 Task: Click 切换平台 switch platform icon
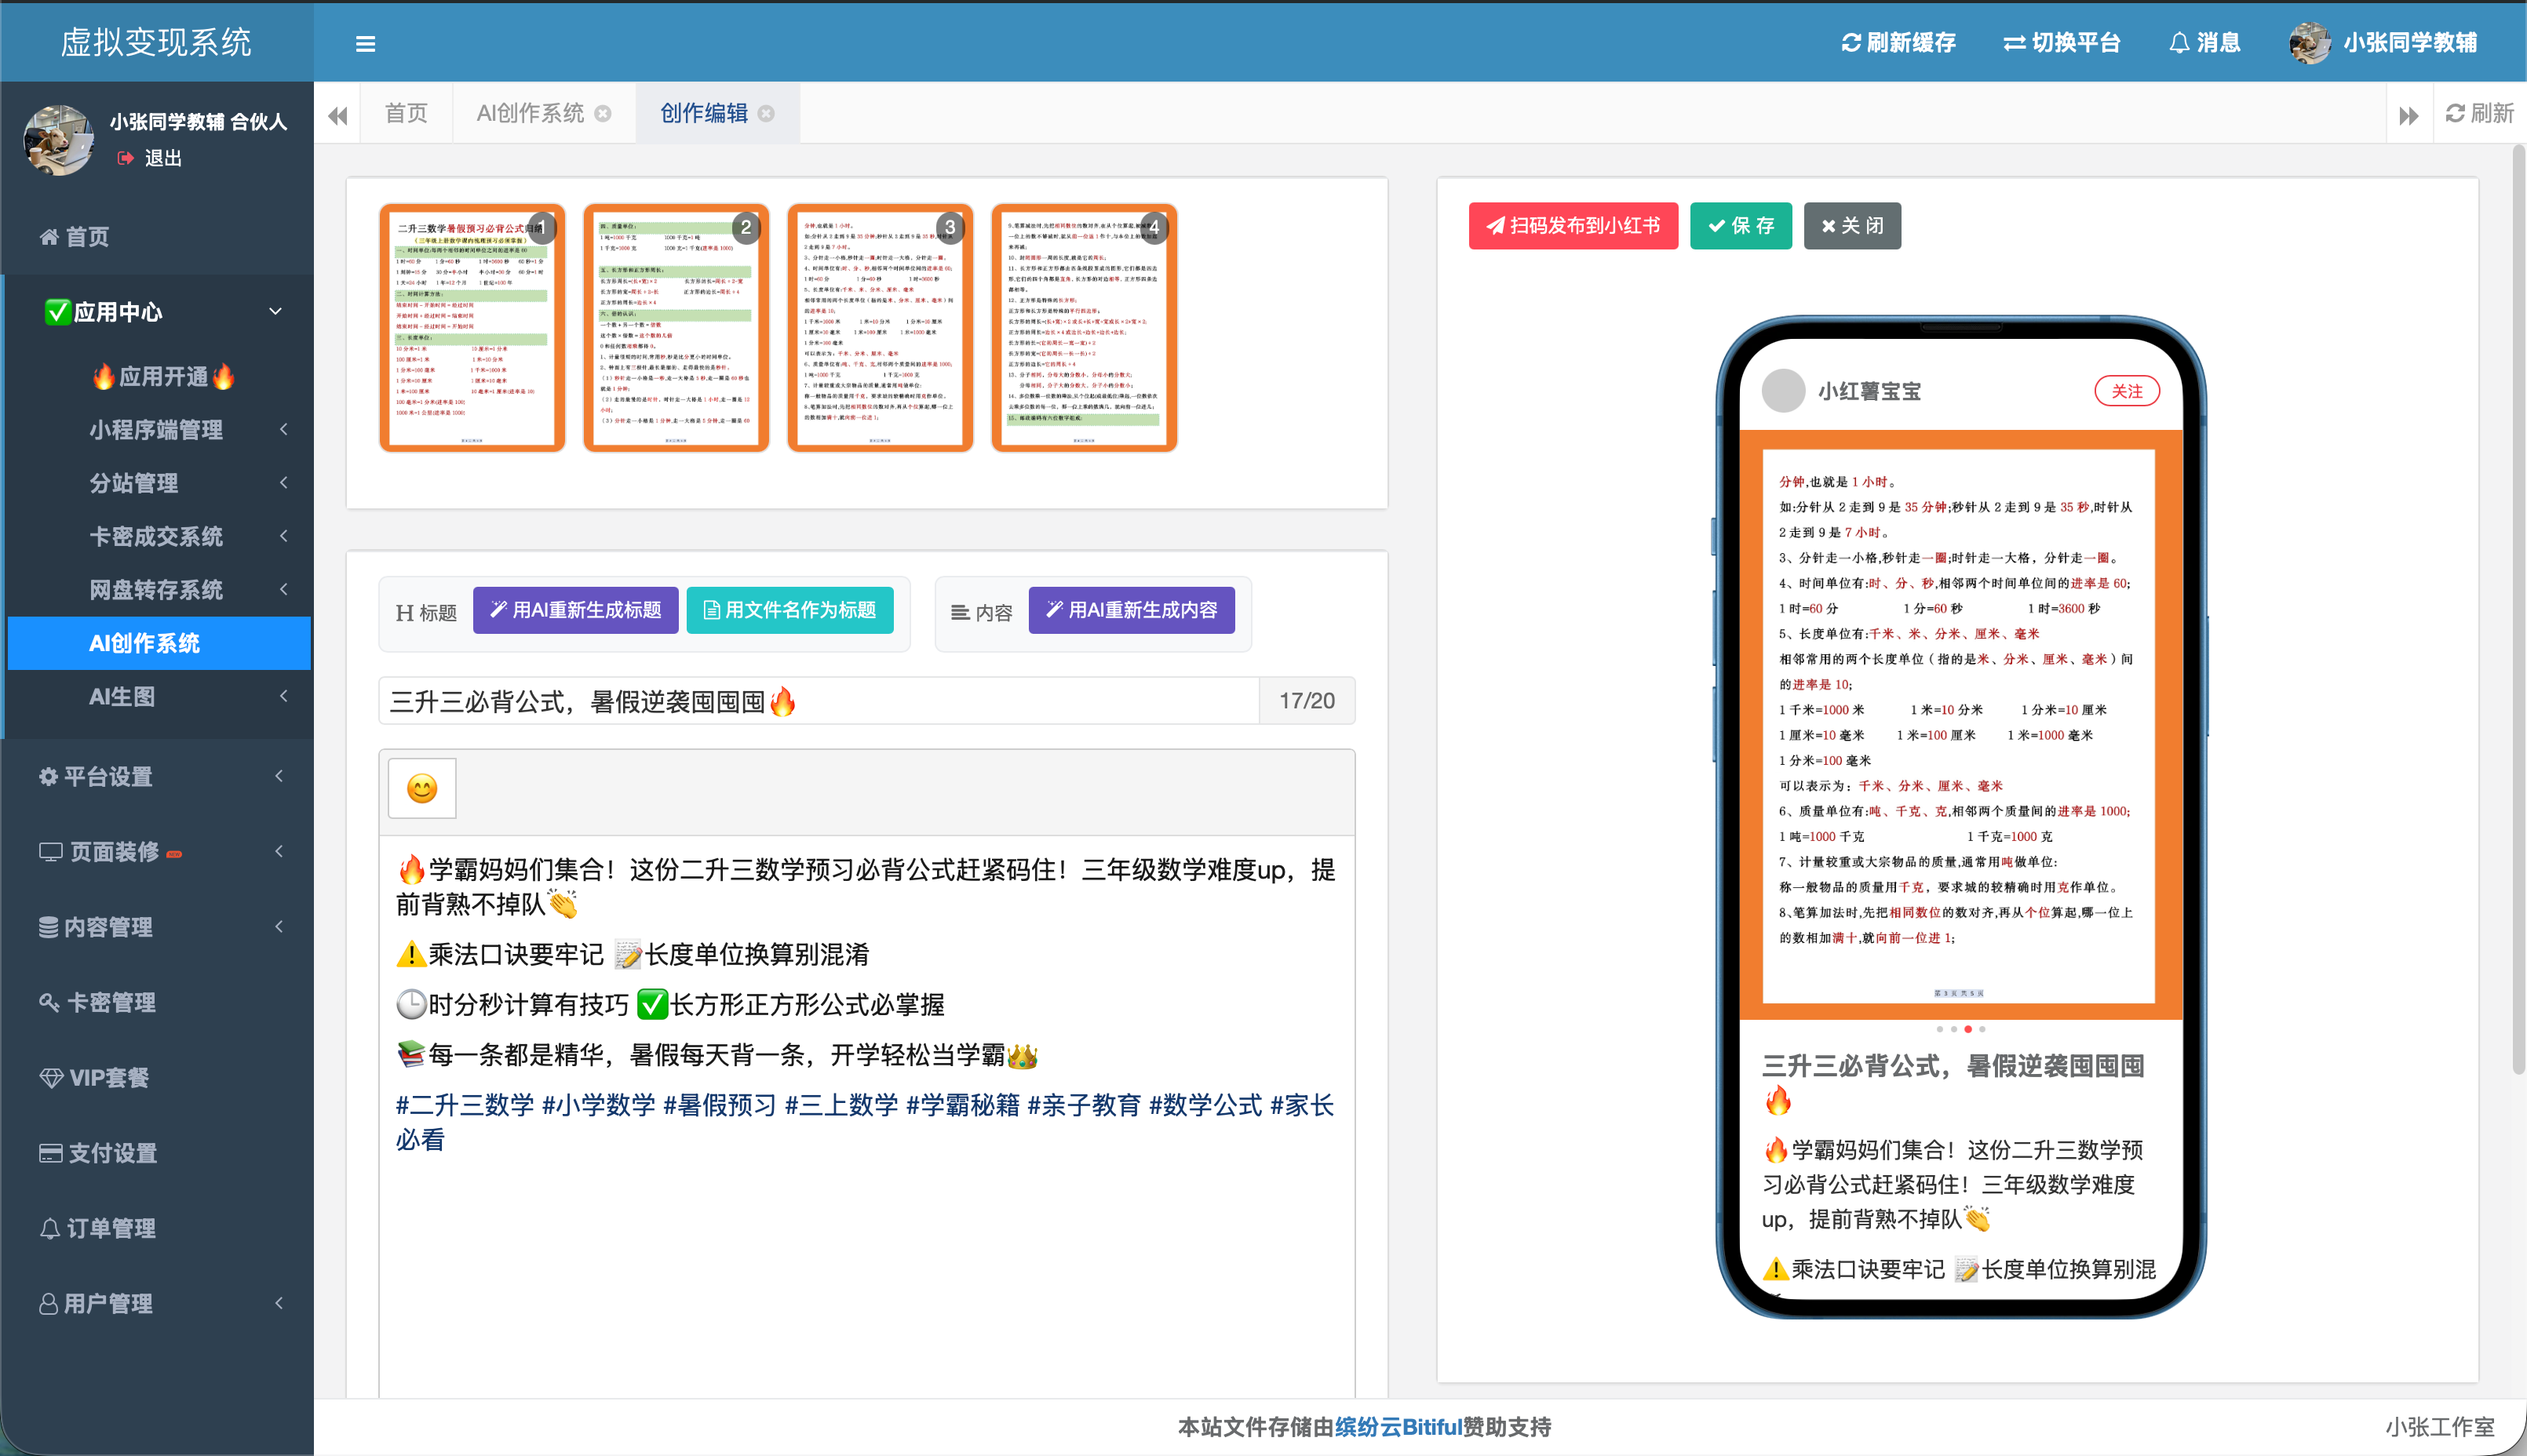coord(2015,43)
